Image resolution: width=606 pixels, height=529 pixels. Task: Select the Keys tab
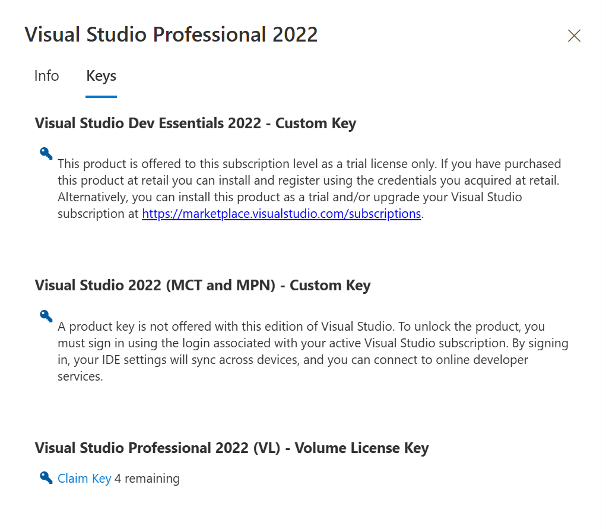[x=101, y=76]
